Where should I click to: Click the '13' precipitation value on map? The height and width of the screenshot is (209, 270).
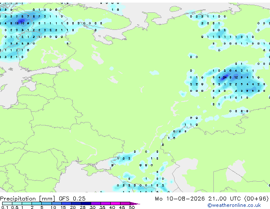click(17, 23)
